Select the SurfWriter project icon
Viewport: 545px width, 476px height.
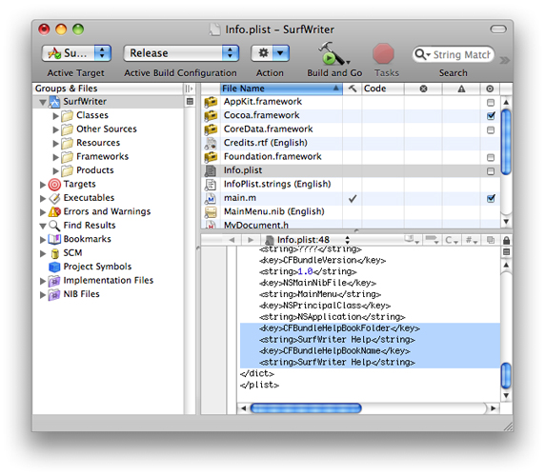tap(54, 101)
